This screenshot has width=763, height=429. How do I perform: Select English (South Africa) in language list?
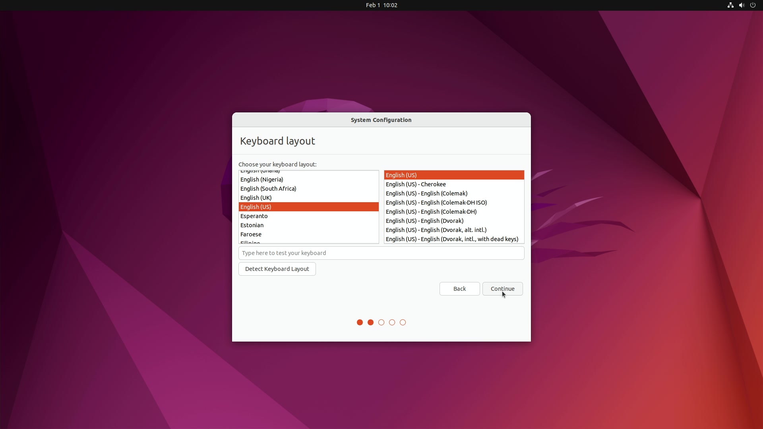pos(308,189)
